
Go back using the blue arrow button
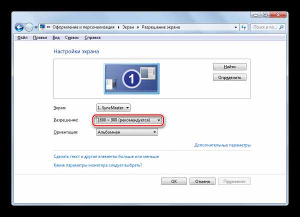tap(19, 27)
